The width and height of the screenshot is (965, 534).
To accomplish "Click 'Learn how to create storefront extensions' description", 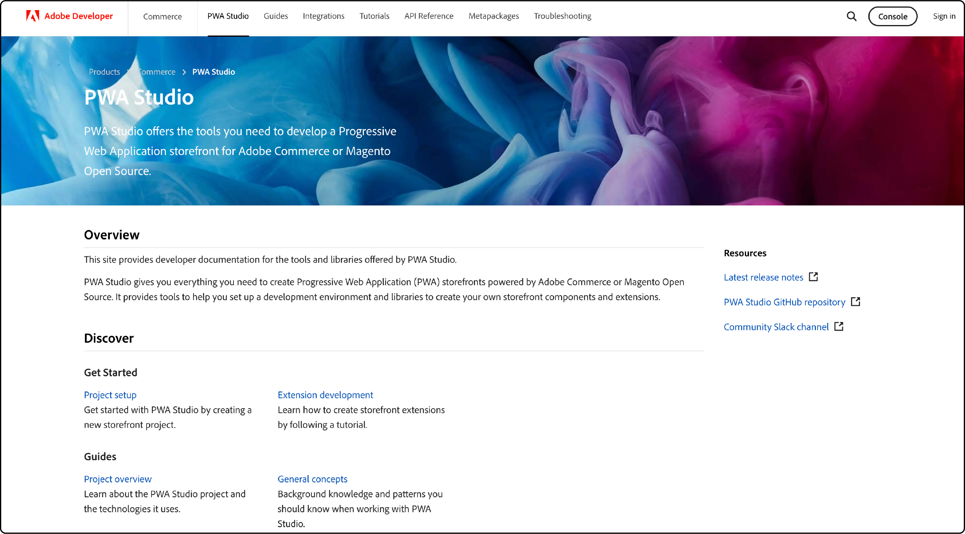I will coord(361,417).
